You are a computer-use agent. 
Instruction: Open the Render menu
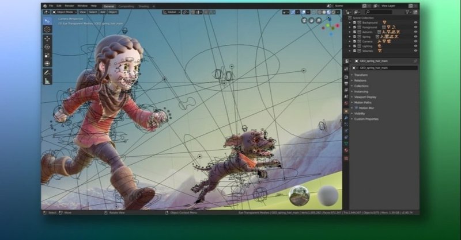[69, 6]
